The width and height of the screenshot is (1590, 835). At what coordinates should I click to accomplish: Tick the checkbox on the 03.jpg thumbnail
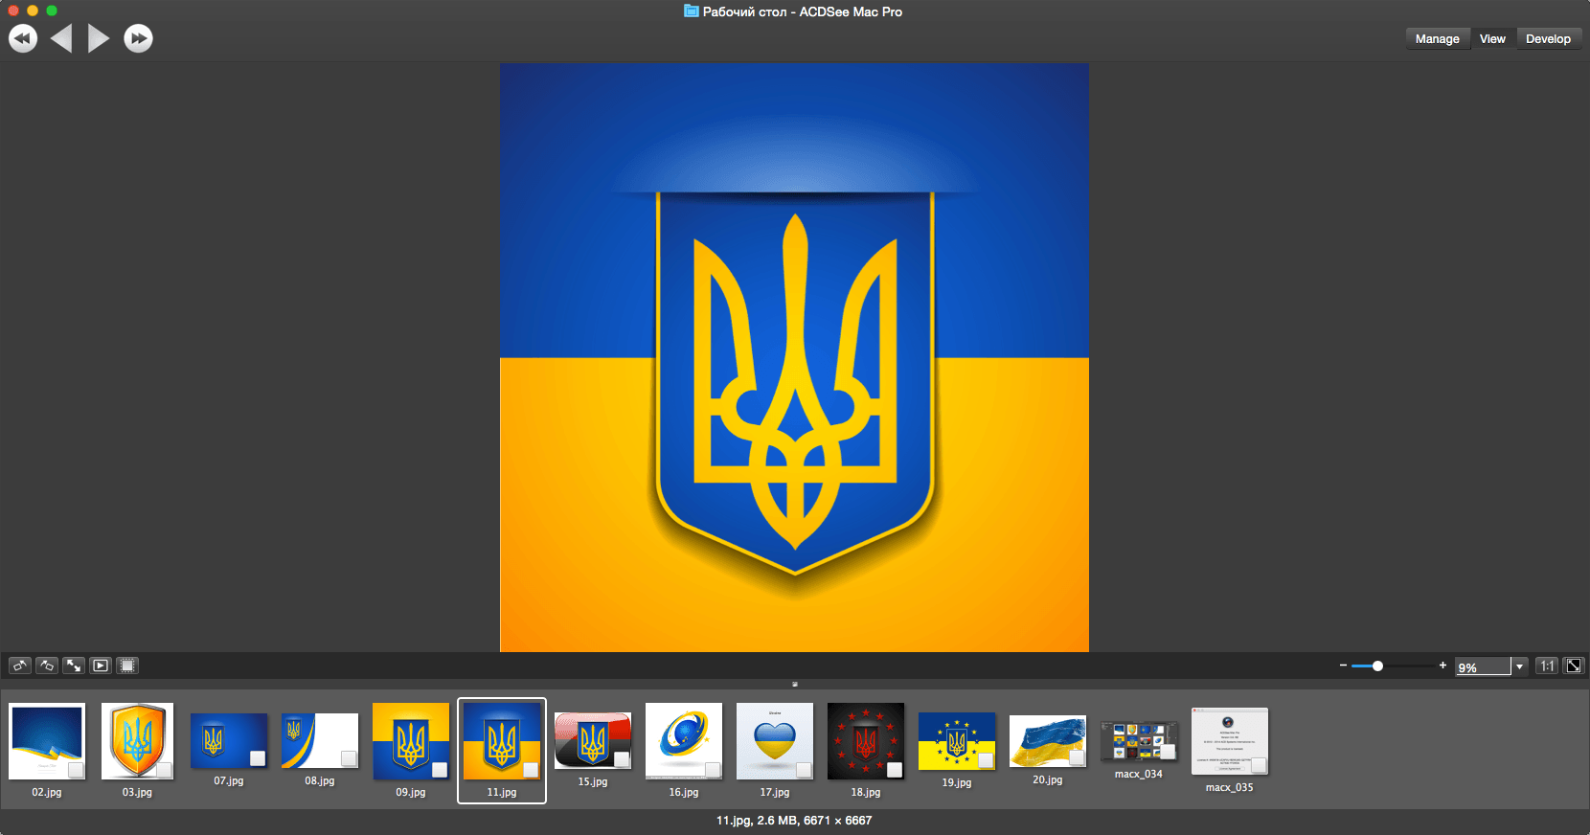click(164, 770)
